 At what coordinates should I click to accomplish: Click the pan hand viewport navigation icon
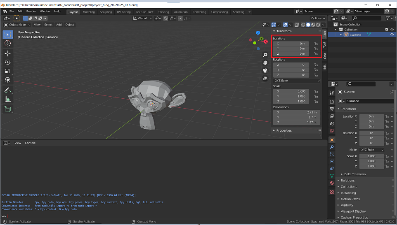[x=265, y=63]
